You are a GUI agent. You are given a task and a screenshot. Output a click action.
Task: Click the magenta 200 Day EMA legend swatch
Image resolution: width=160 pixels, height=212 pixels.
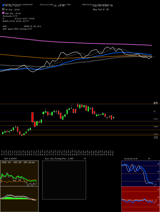[3, 13]
